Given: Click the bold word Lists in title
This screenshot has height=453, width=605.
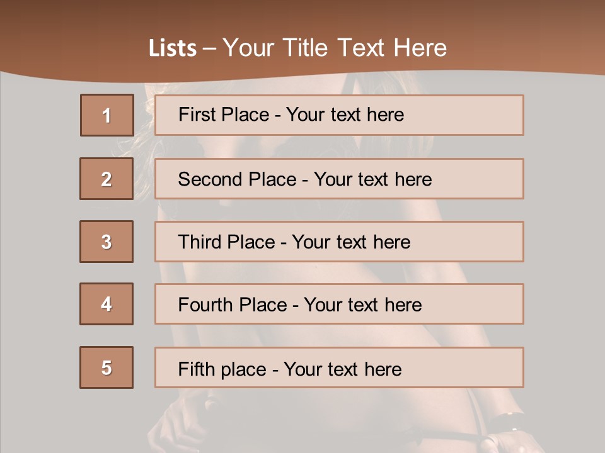Looking at the screenshot, I should [173, 48].
